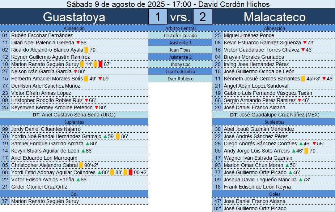335x212 pixels.
Task: Select the DT Ariel Gustavo Sena Sena cell
Action: coord(74,115)
